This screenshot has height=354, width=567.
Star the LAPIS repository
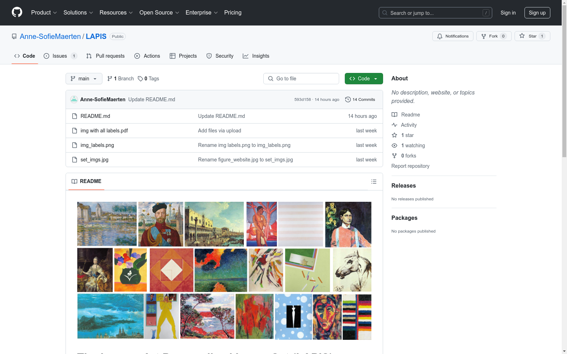tap(532, 36)
